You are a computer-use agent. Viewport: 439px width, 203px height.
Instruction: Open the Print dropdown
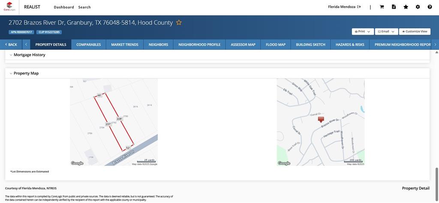363,32
